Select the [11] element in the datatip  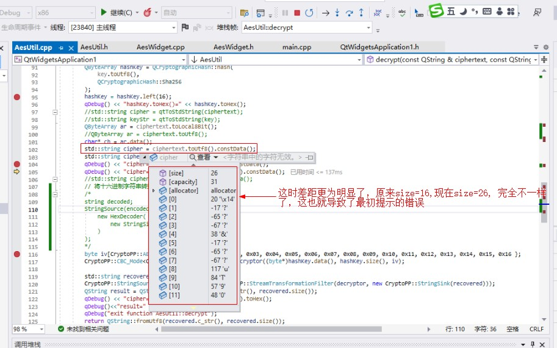(x=192, y=295)
